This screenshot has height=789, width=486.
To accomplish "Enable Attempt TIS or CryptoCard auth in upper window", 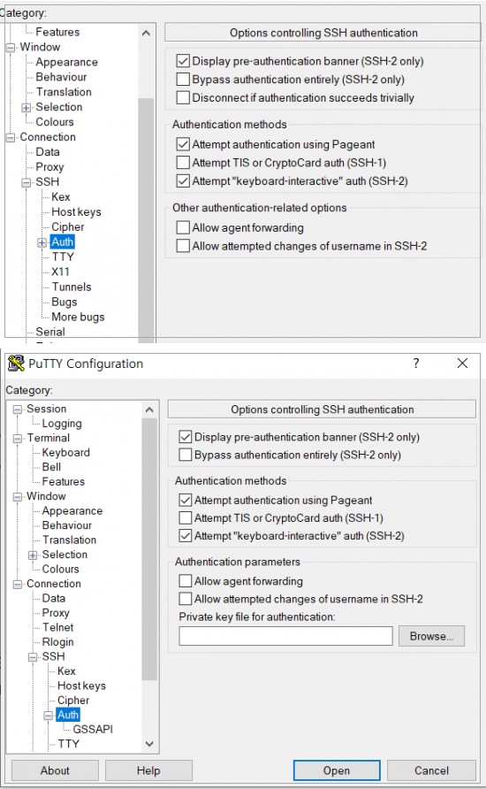I will click(x=183, y=163).
